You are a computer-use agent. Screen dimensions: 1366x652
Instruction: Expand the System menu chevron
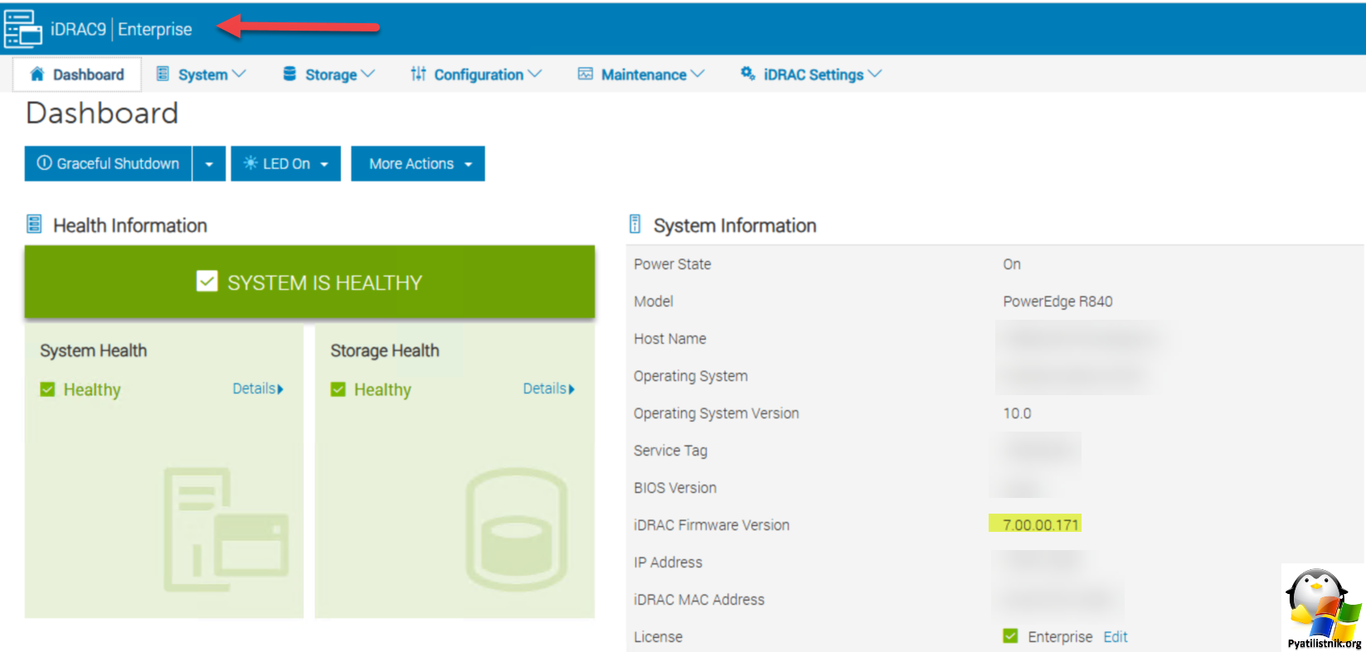pos(239,74)
